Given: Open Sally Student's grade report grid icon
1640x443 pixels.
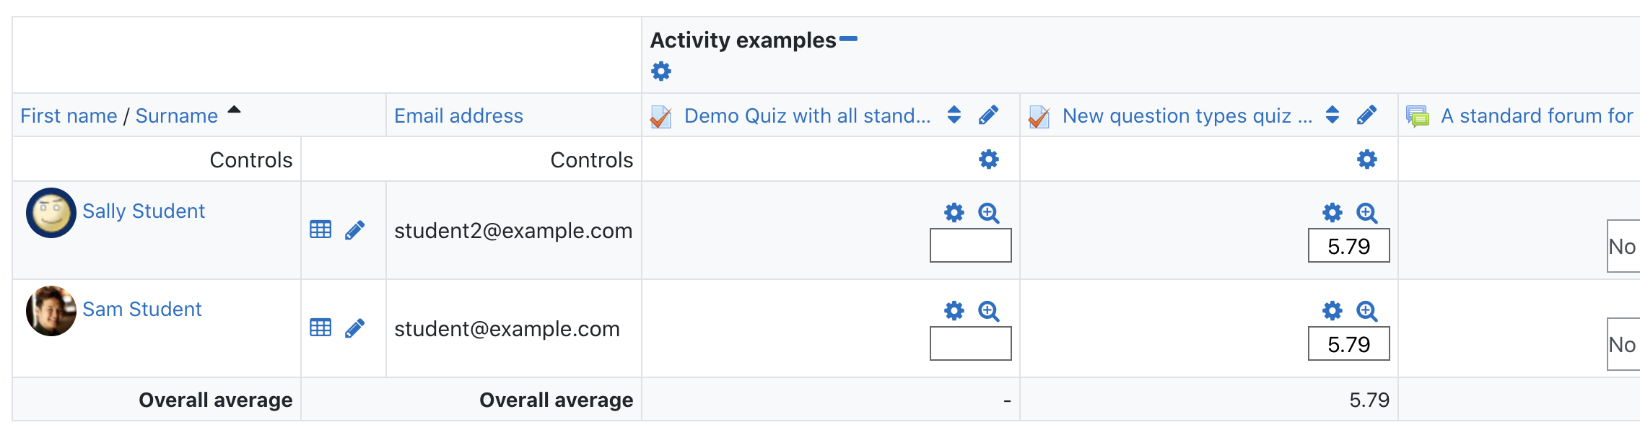Looking at the screenshot, I should [x=320, y=229].
